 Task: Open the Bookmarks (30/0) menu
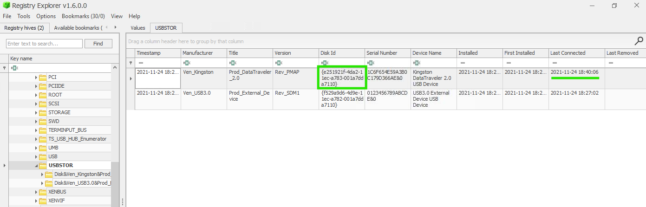click(83, 16)
